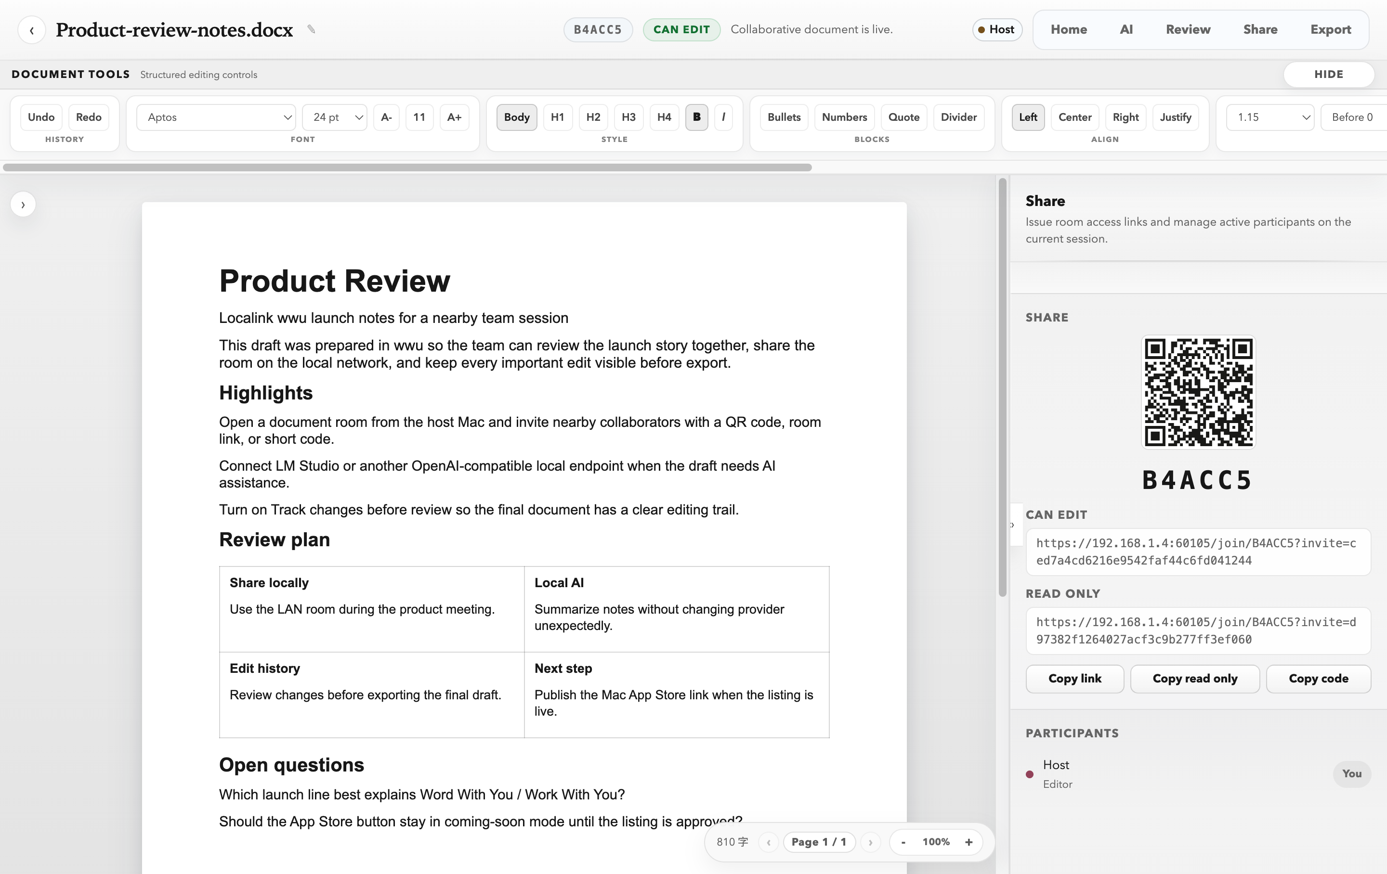Toggle the Bold formatting button
Image resolution: width=1387 pixels, height=874 pixels.
coord(696,117)
